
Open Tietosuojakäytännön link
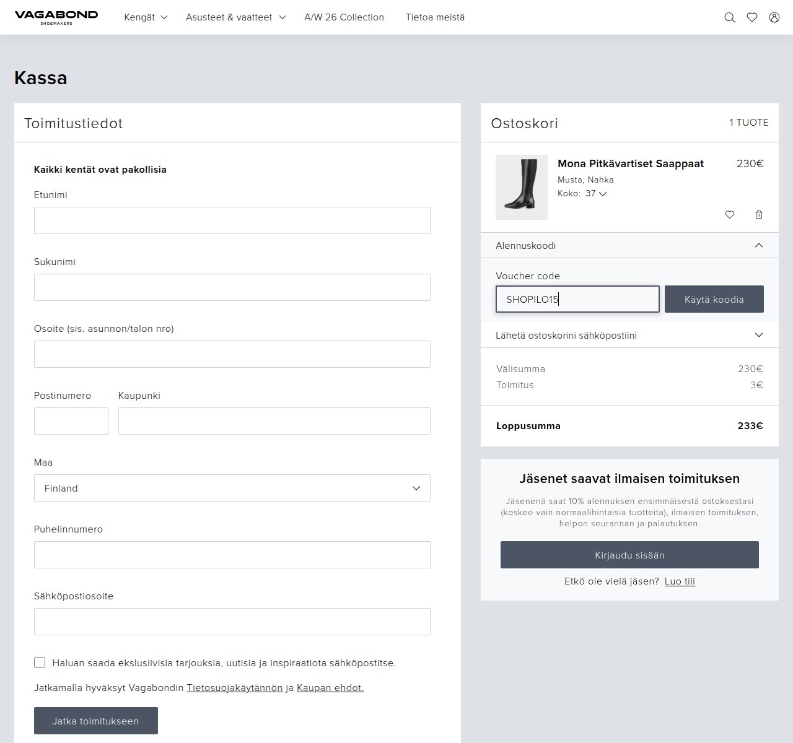click(x=235, y=688)
